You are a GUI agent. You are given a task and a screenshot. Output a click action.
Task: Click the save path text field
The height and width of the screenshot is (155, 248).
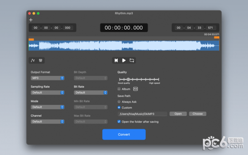[x=142, y=114]
